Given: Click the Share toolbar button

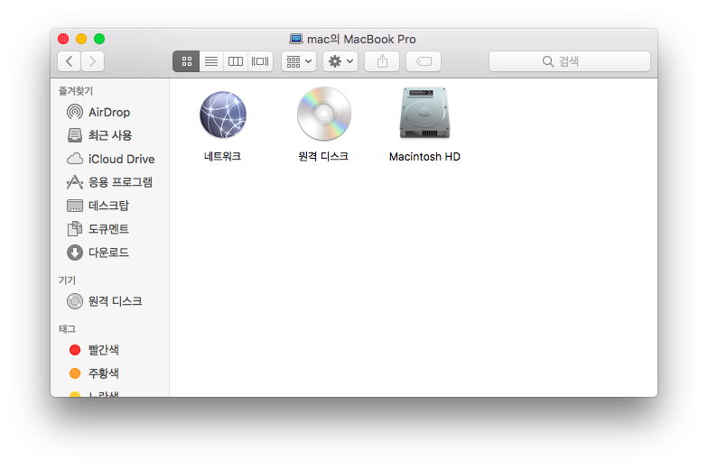Looking at the screenshot, I should 382,61.
